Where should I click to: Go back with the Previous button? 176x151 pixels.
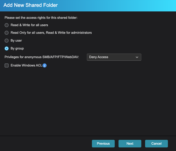tap(103, 144)
